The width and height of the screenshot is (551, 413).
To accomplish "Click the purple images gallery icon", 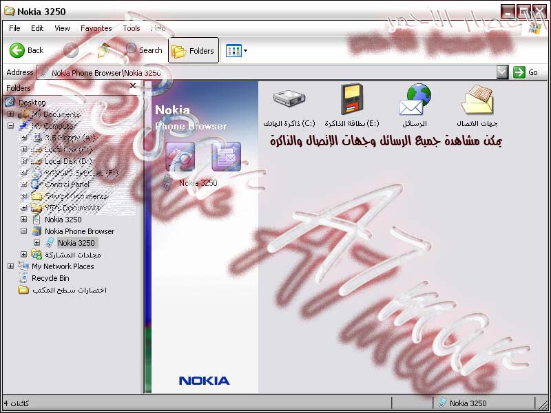I will click(180, 157).
